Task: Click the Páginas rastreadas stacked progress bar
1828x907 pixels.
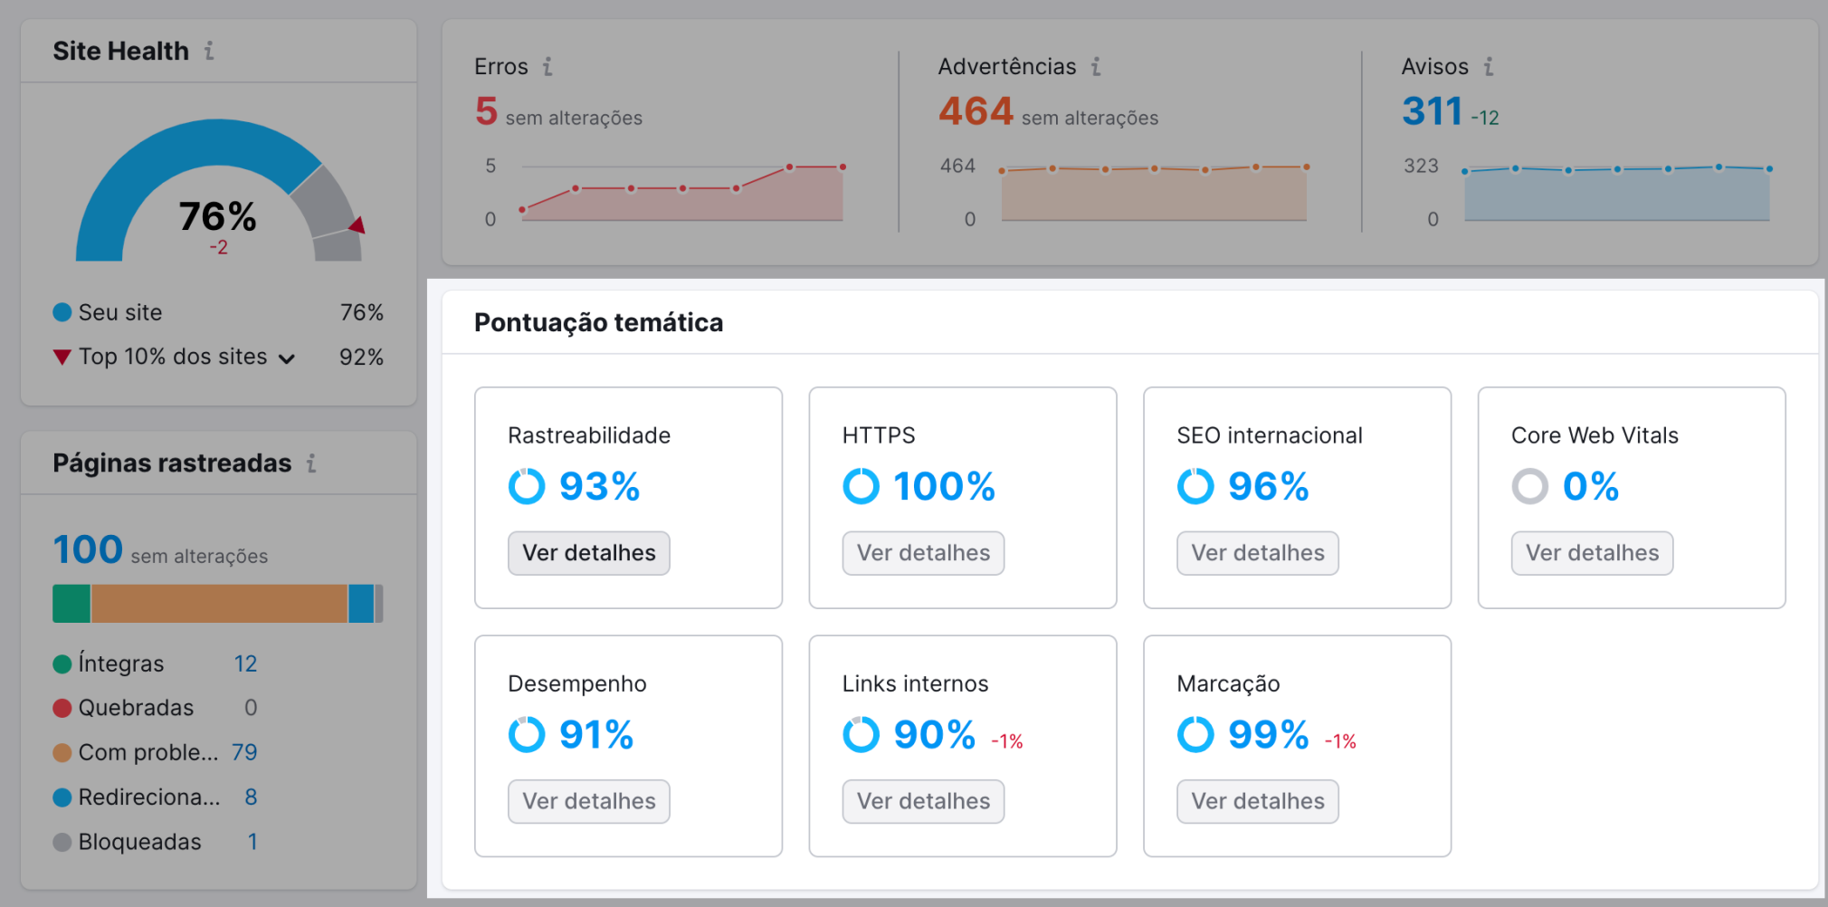Action: 217,603
